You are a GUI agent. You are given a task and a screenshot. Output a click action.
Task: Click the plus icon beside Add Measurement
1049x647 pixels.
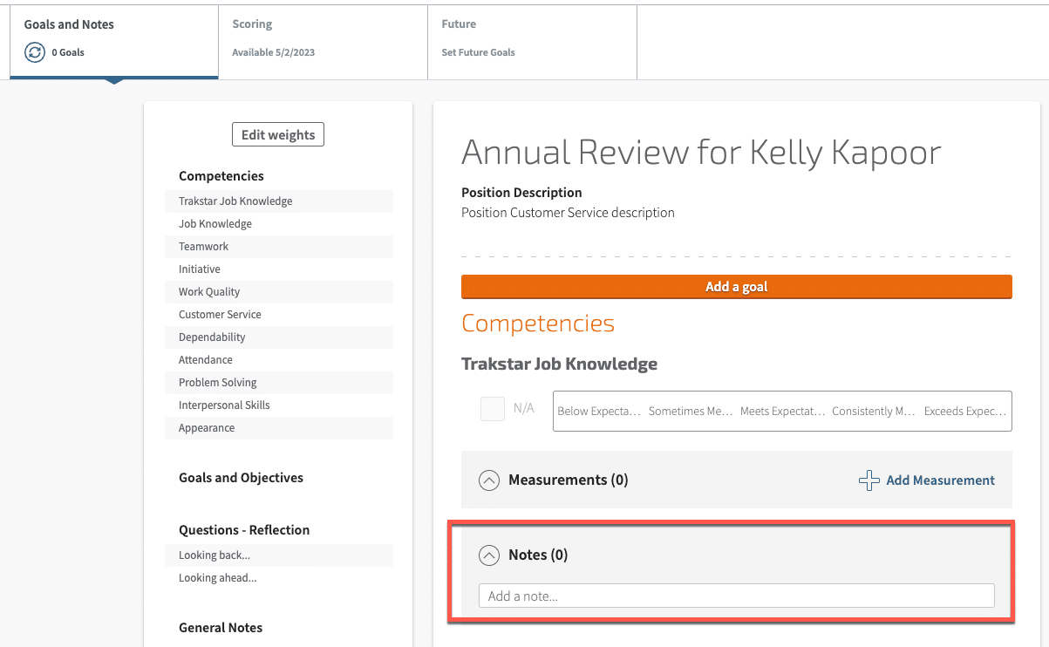pos(868,480)
